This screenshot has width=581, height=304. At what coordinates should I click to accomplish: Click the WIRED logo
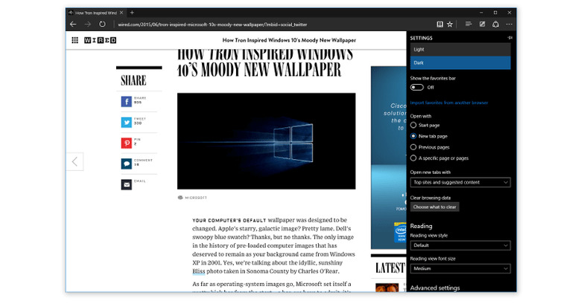click(100, 40)
